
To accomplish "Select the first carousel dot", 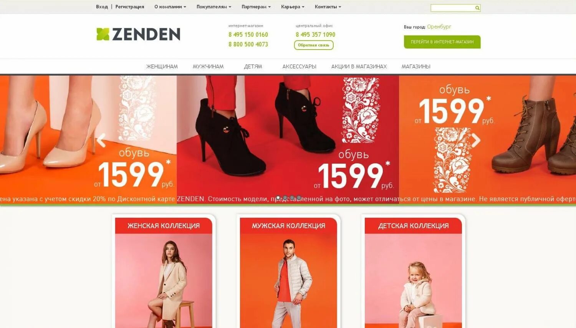I will click(x=278, y=198).
